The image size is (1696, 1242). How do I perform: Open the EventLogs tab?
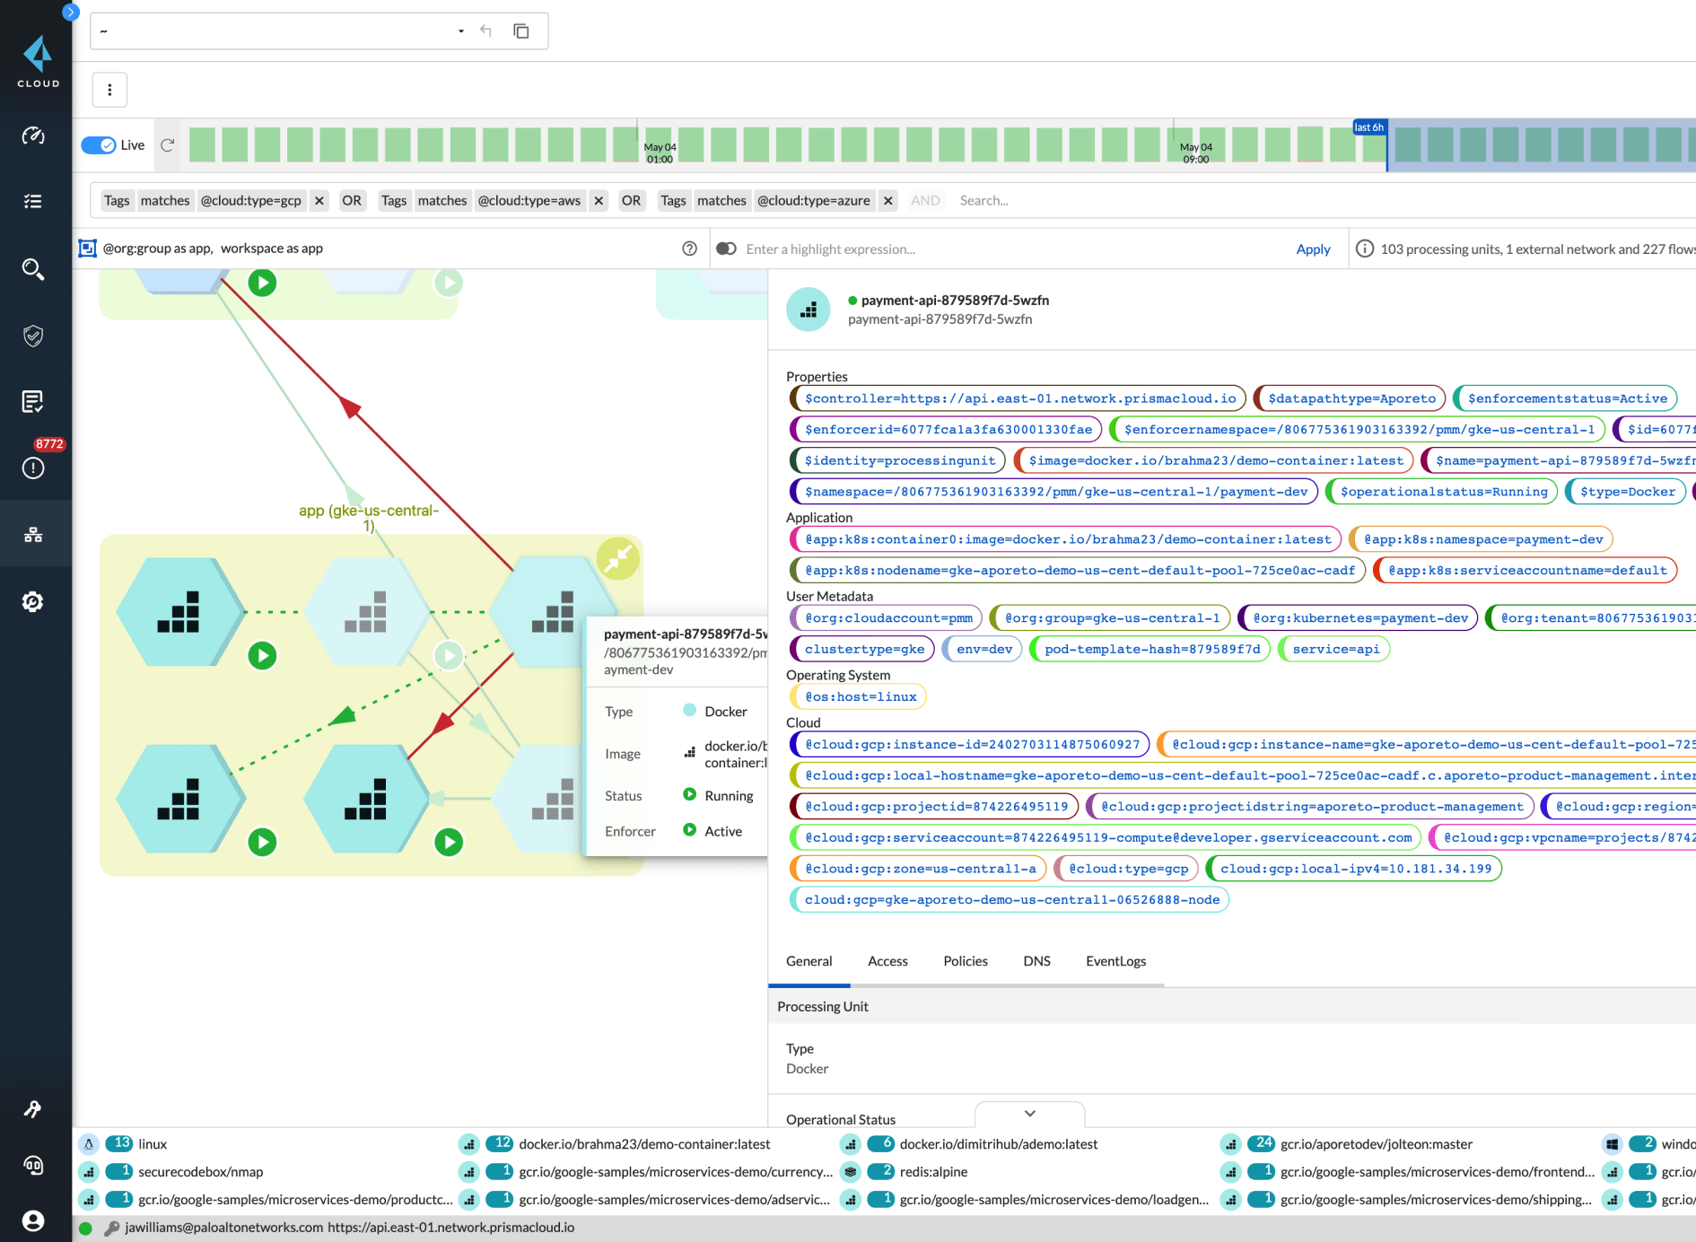[x=1115, y=961]
